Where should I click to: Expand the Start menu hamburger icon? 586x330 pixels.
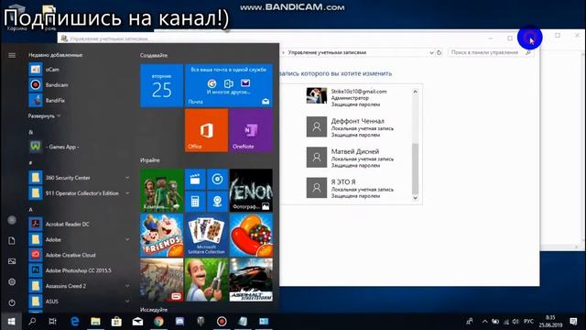(12, 55)
